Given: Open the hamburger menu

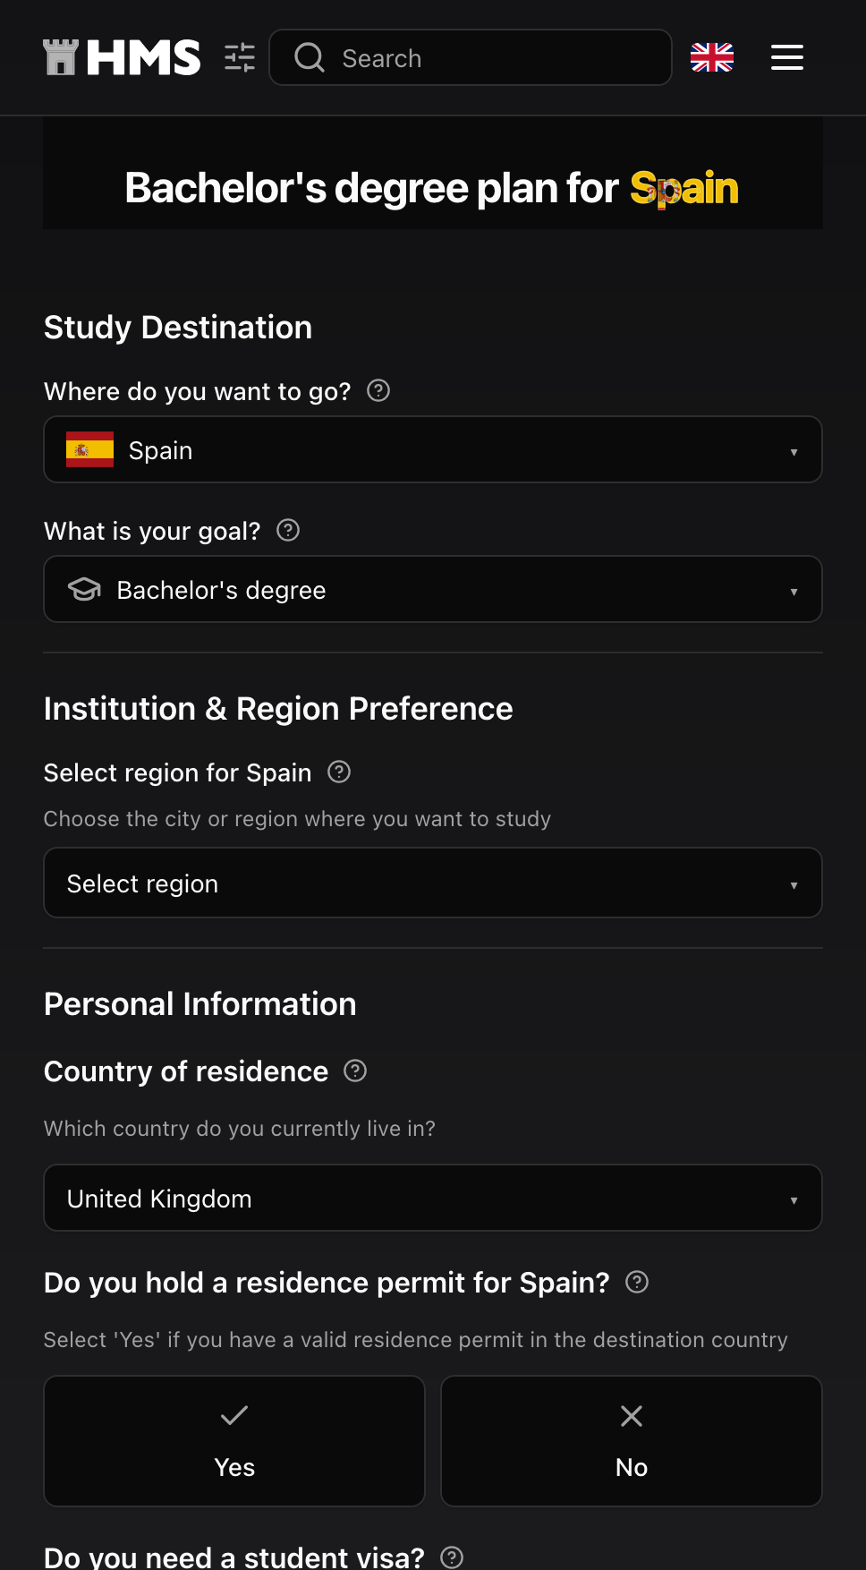Looking at the screenshot, I should pyautogui.click(x=787, y=57).
